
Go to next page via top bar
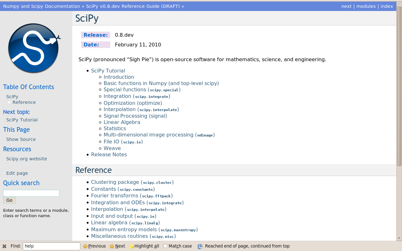(x=346, y=6)
